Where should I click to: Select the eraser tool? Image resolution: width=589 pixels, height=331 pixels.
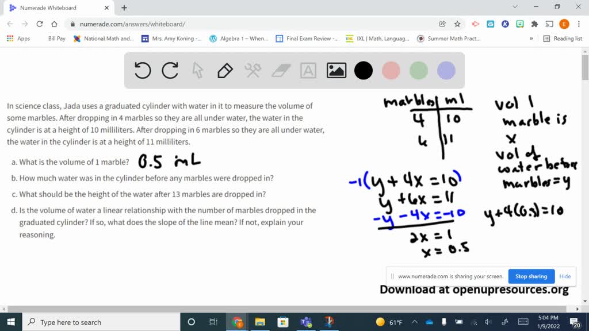pyautogui.click(x=281, y=71)
